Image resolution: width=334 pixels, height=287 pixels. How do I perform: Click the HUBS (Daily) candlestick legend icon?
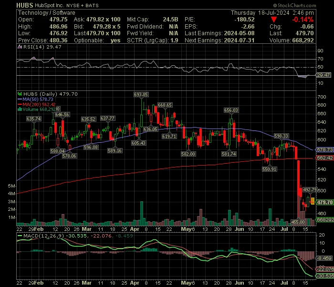tap(20, 94)
